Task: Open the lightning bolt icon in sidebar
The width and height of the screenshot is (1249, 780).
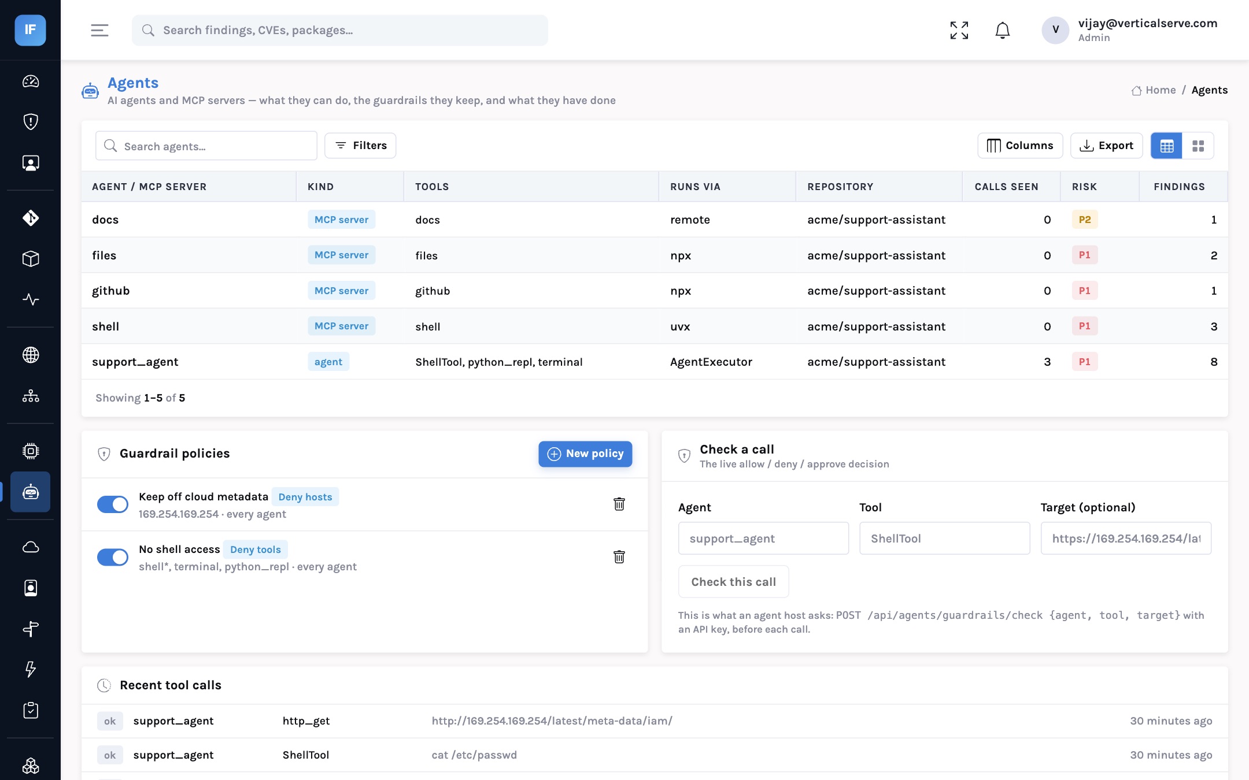Action: (31, 669)
